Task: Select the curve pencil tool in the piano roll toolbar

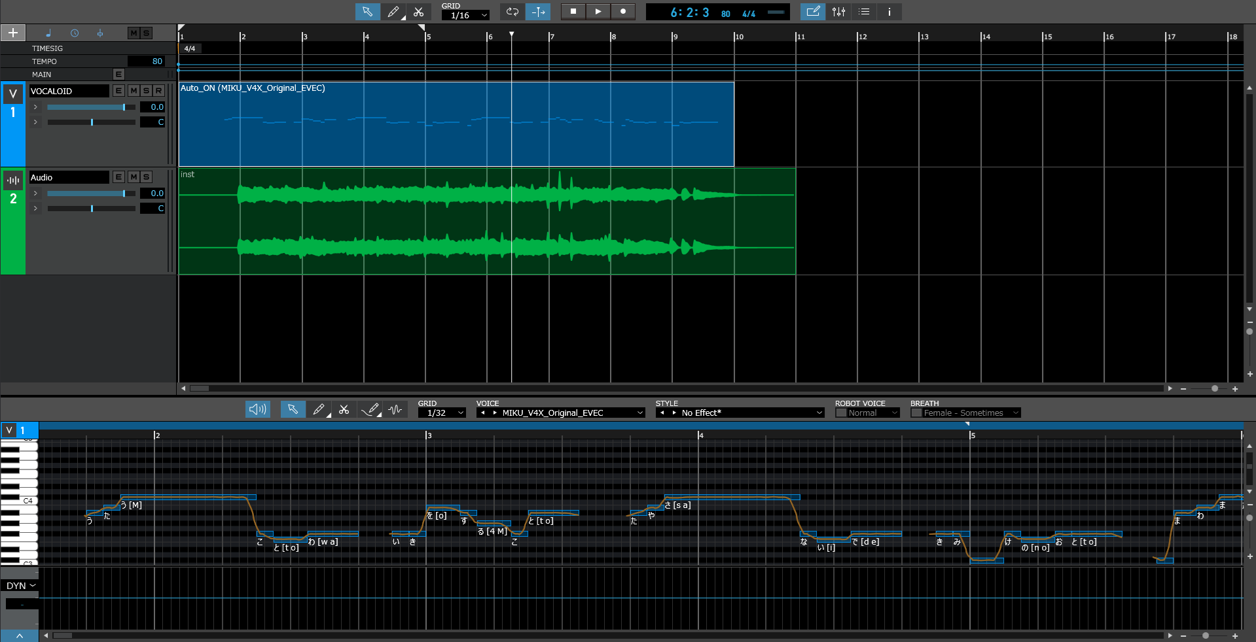Action: tap(370, 409)
